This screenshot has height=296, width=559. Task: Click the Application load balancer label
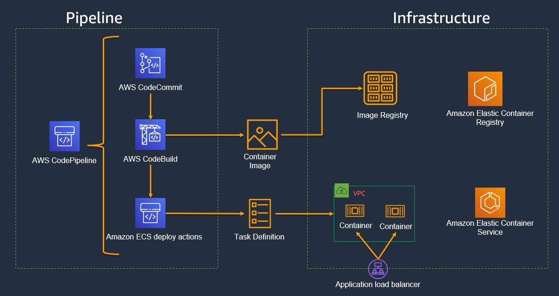pyautogui.click(x=377, y=284)
